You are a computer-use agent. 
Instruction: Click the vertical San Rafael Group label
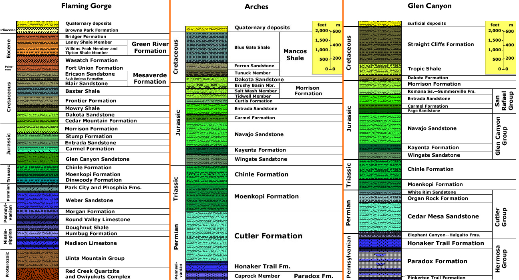[504, 101]
